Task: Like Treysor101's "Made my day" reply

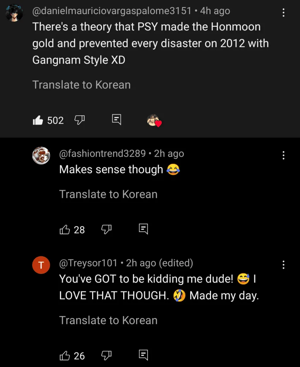Action: point(65,356)
